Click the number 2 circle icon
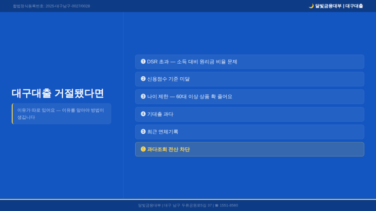Image resolution: width=376 pixels, height=211 pixels. tap(143, 79)
